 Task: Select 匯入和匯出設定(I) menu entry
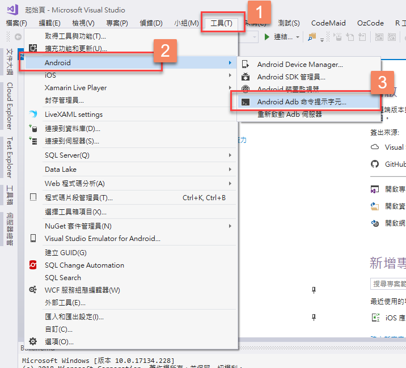click(x=132, y=317)
